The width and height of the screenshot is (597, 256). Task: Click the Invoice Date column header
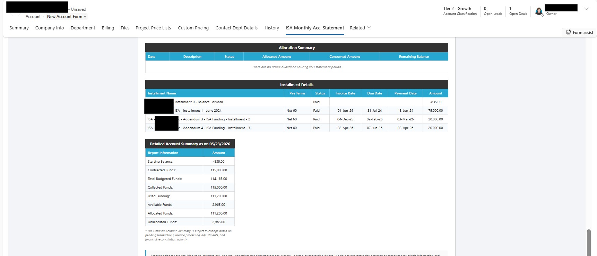pyautogui.click(x=345, y=93)
